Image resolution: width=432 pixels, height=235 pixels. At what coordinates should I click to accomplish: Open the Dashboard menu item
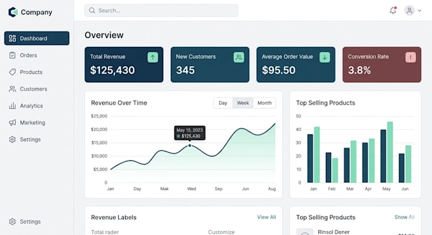tap(37, 38)
